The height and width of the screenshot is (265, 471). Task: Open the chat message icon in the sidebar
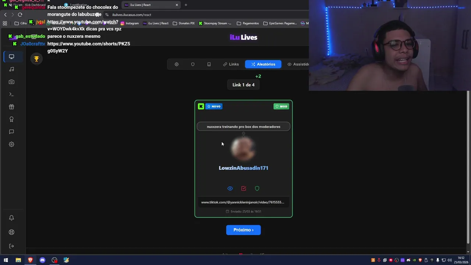pyautogui.click(x=11, y=132)
